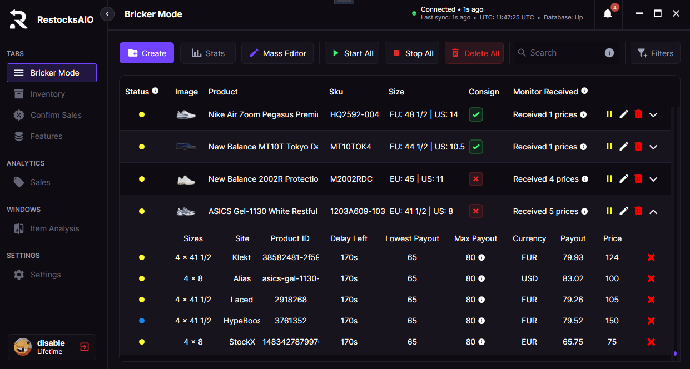Image resolution: width=690 pixels, height=369 pixels.
Task: Click the search info icon
Action: [x=609, y=53]
